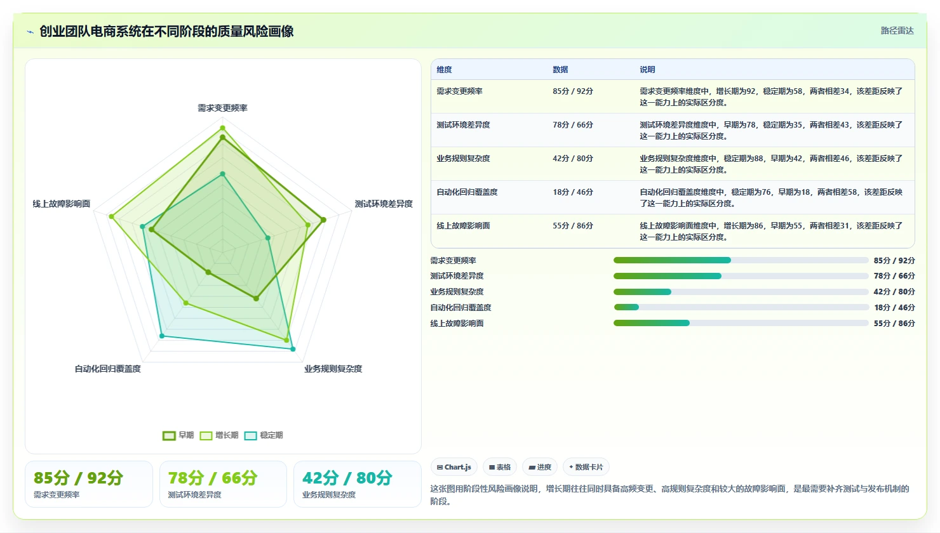
Task: Click the 测试环境差异度 progress bar
Action: 741,276
